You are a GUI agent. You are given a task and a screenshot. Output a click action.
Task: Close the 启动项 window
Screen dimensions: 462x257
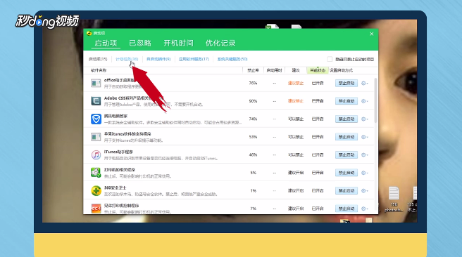pyautogui.click(x=372, y=34)
